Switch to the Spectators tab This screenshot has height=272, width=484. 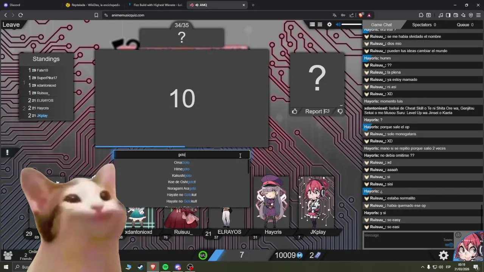pos(424,25)
